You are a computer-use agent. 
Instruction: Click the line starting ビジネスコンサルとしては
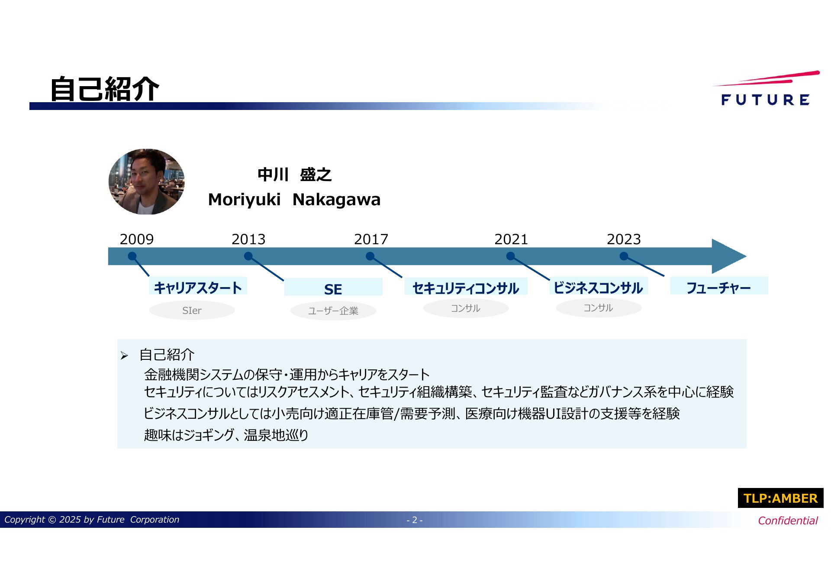tap(412, 414)
